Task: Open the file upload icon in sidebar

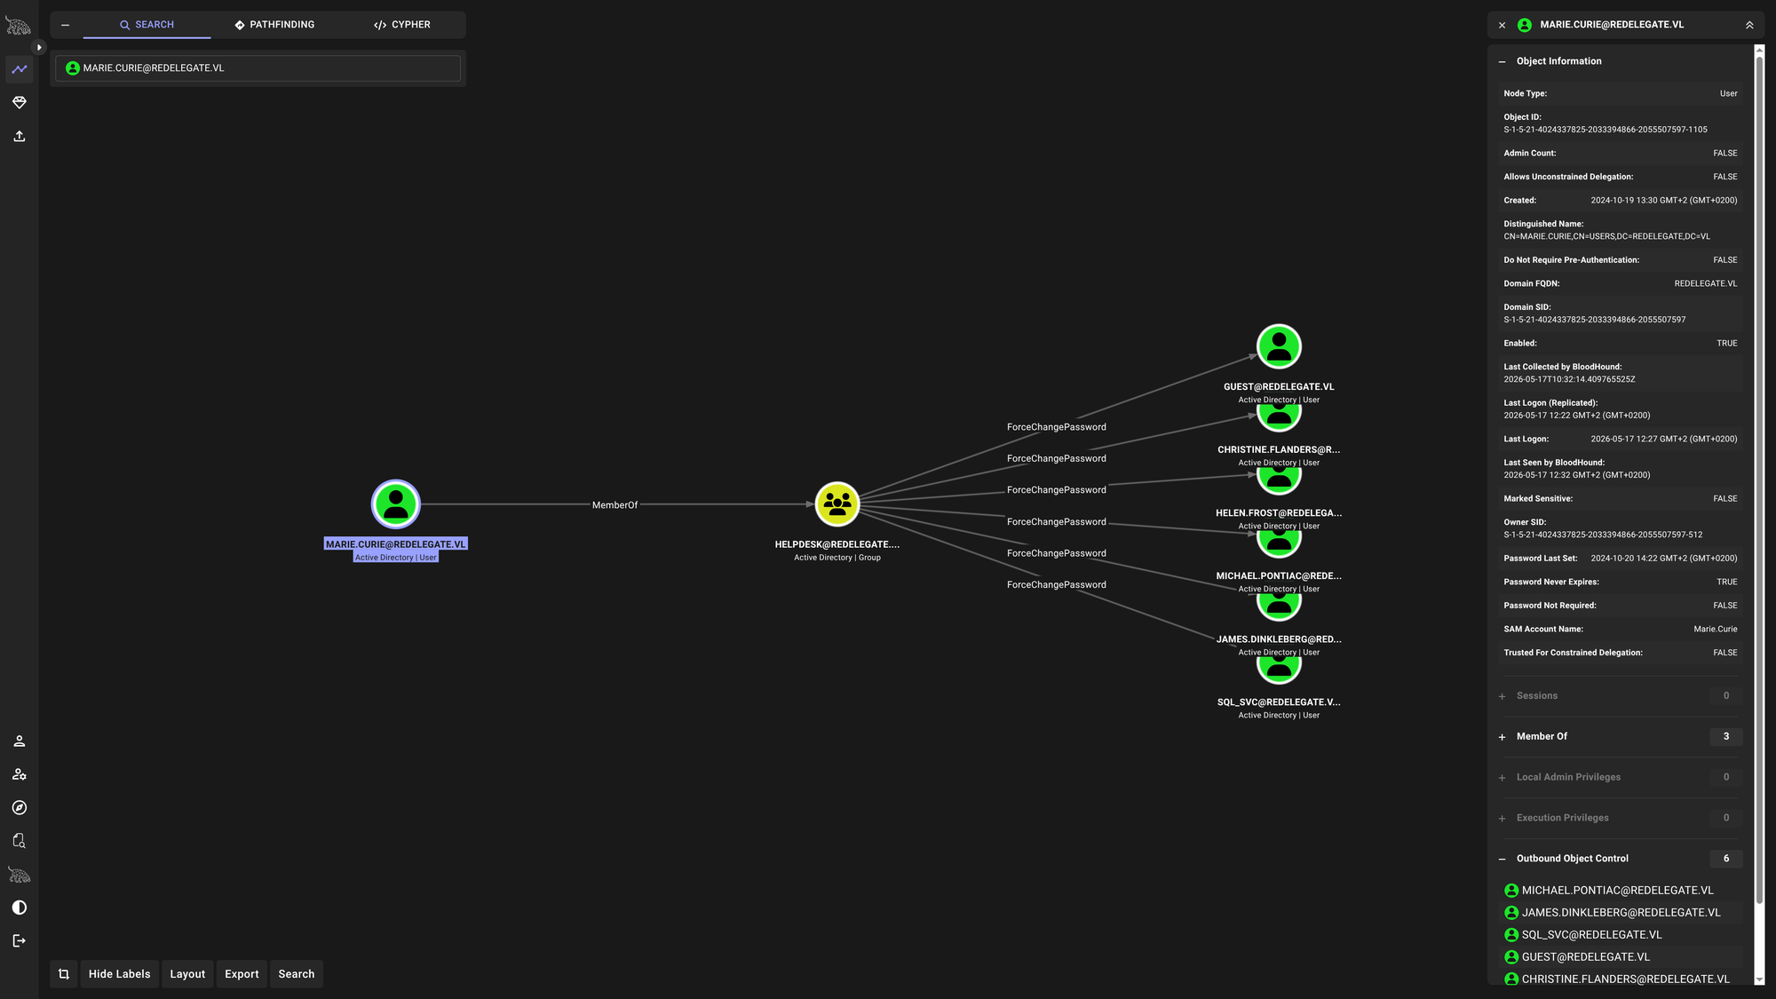Action: coord(20,136)
